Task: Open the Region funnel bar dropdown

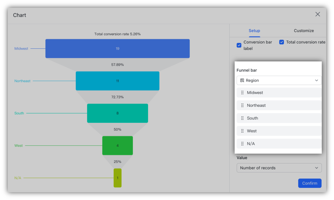Action: pyautogui.click(x=279, y=80)
